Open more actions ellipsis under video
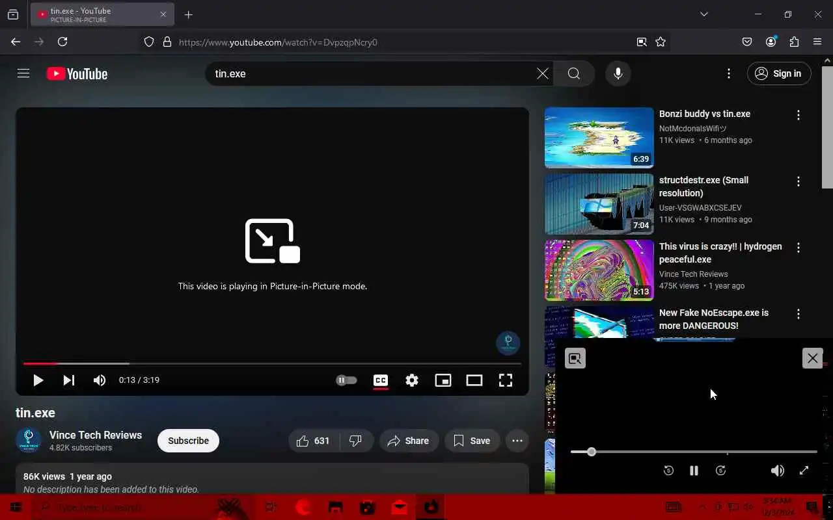The width and height of the screenshot is (833, 520). point(517,441)
